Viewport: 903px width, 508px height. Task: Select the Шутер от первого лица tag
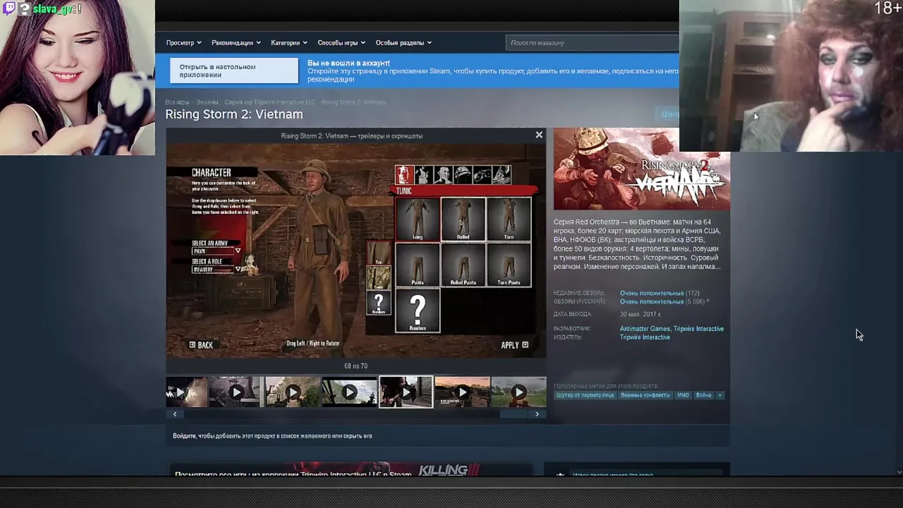pyautogui.click(x=585, y=395)
